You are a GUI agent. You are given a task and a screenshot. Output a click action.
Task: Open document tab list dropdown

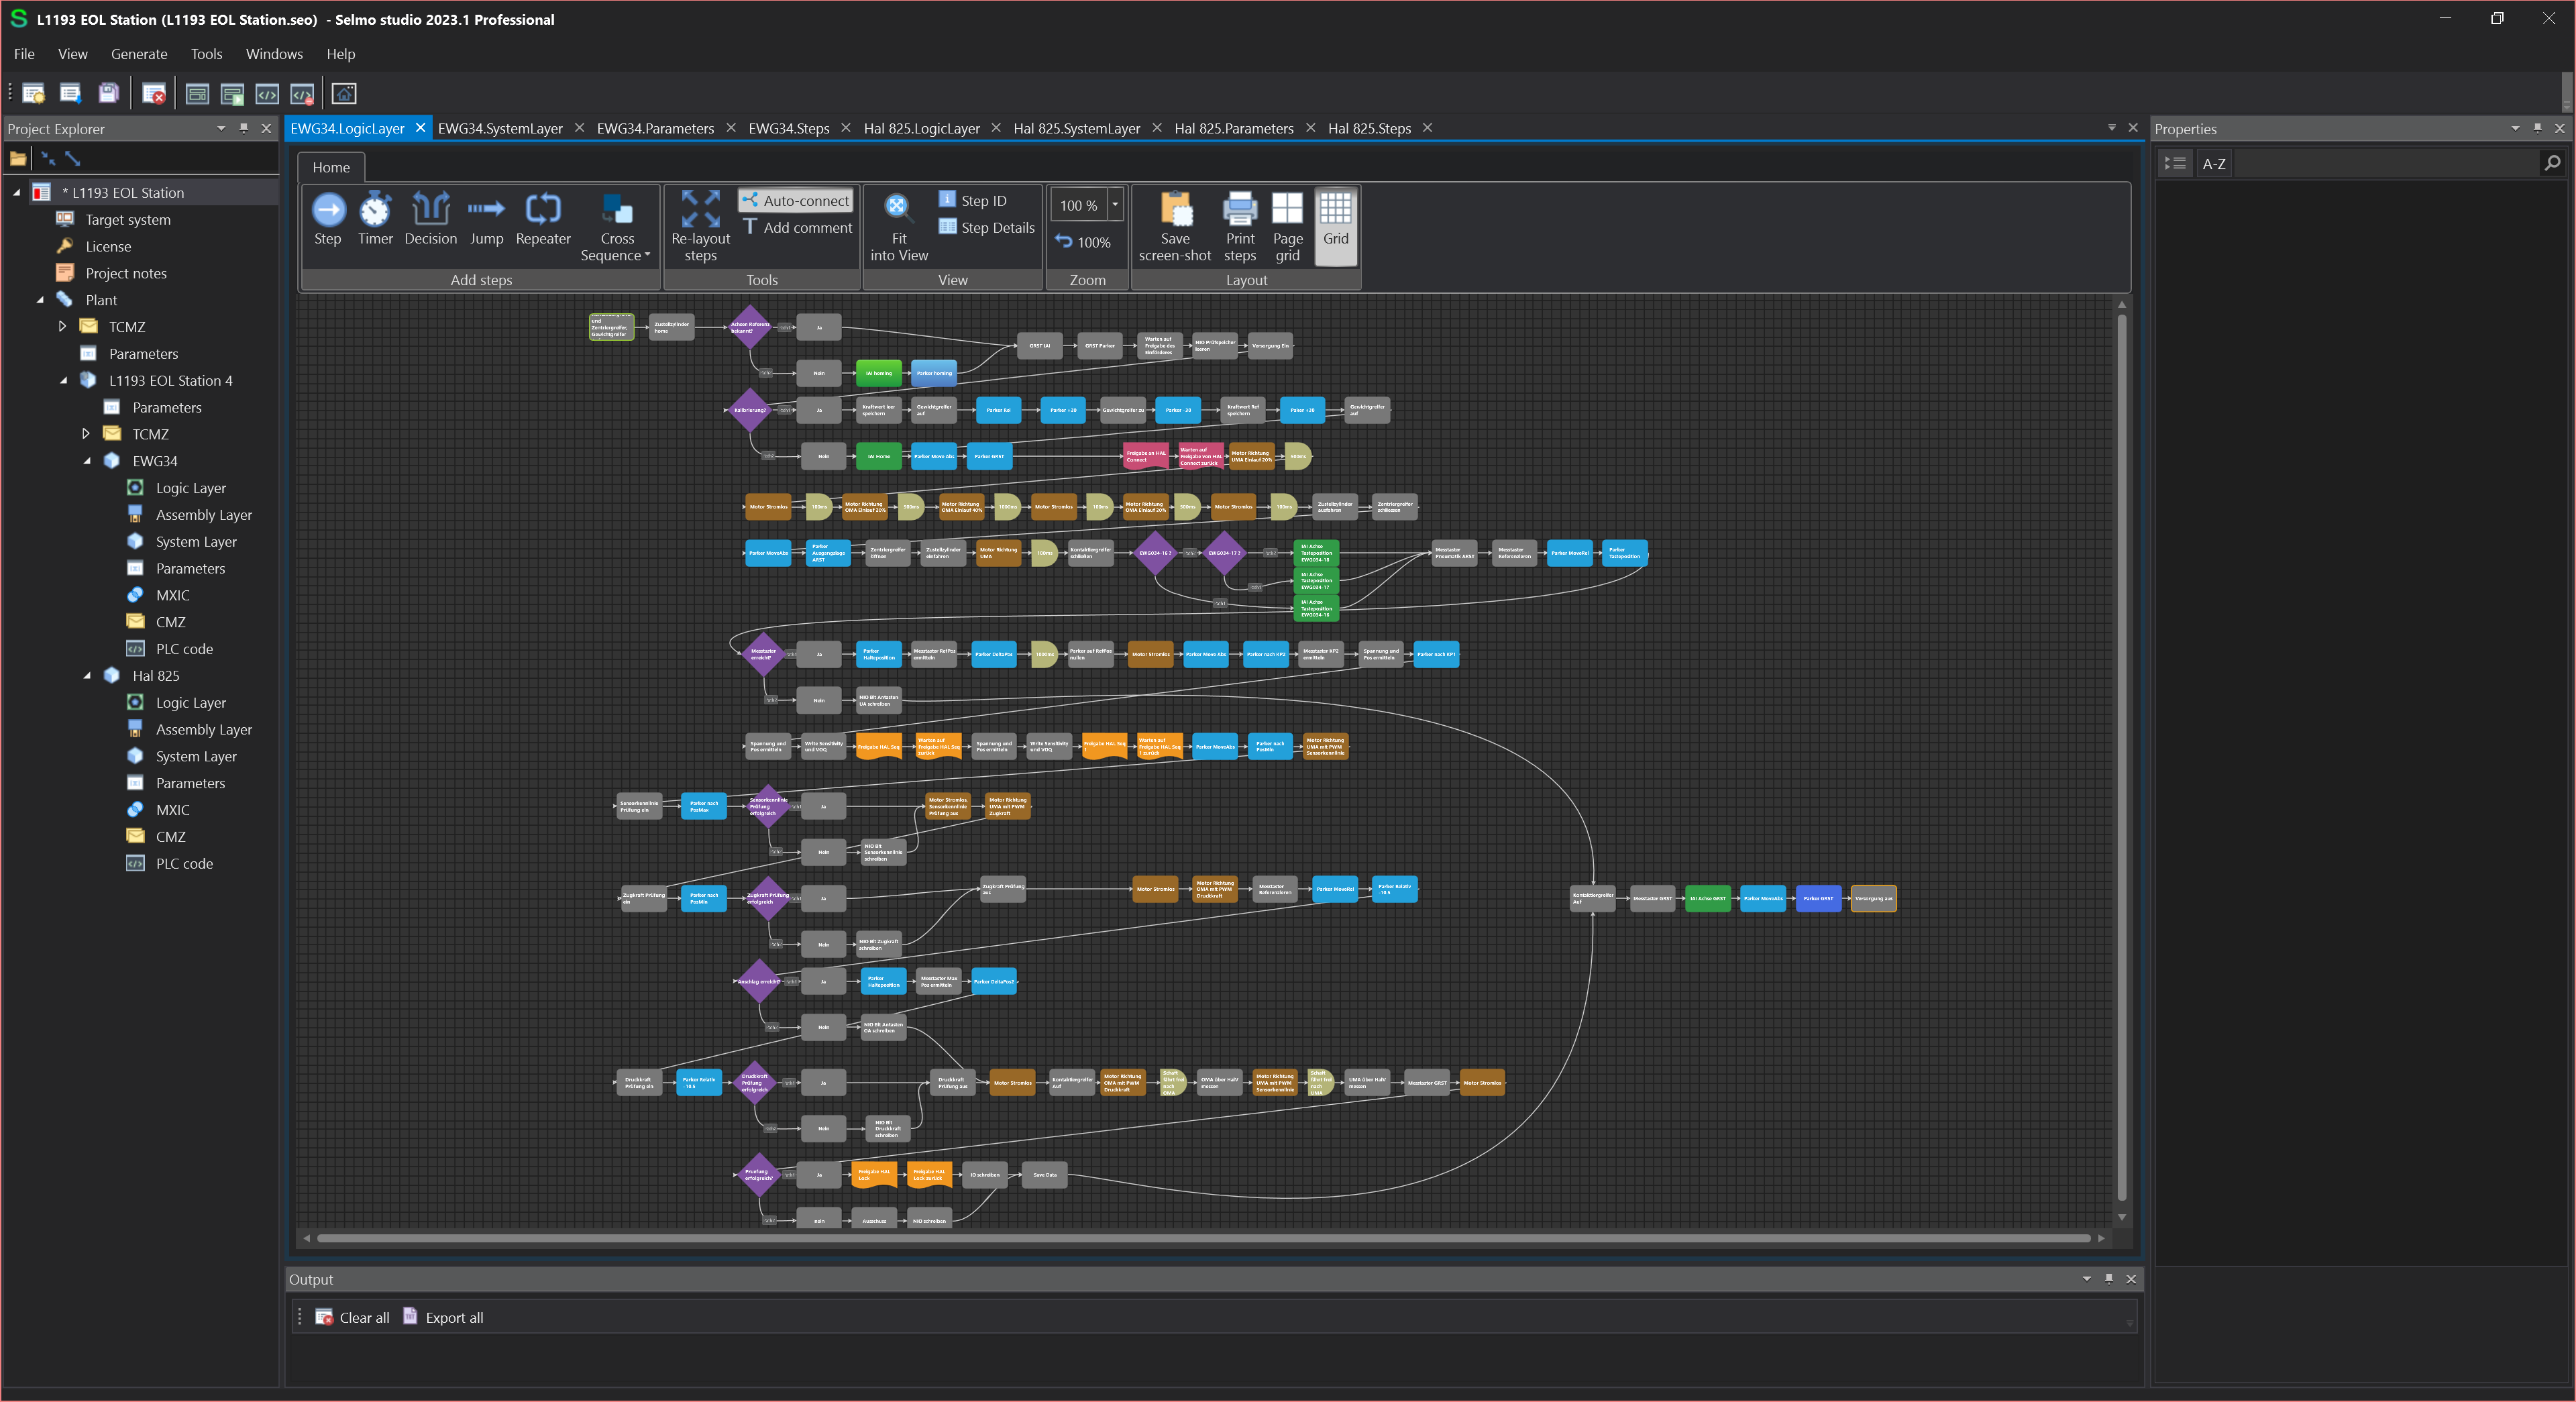click(x=2112, y=127)
